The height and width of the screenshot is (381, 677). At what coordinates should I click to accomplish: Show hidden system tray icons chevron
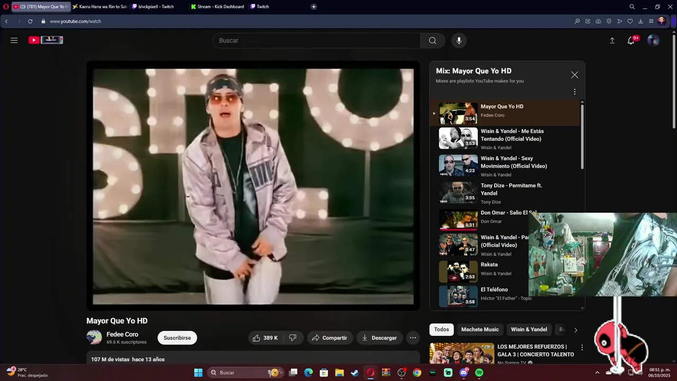(x=597, y=373)
